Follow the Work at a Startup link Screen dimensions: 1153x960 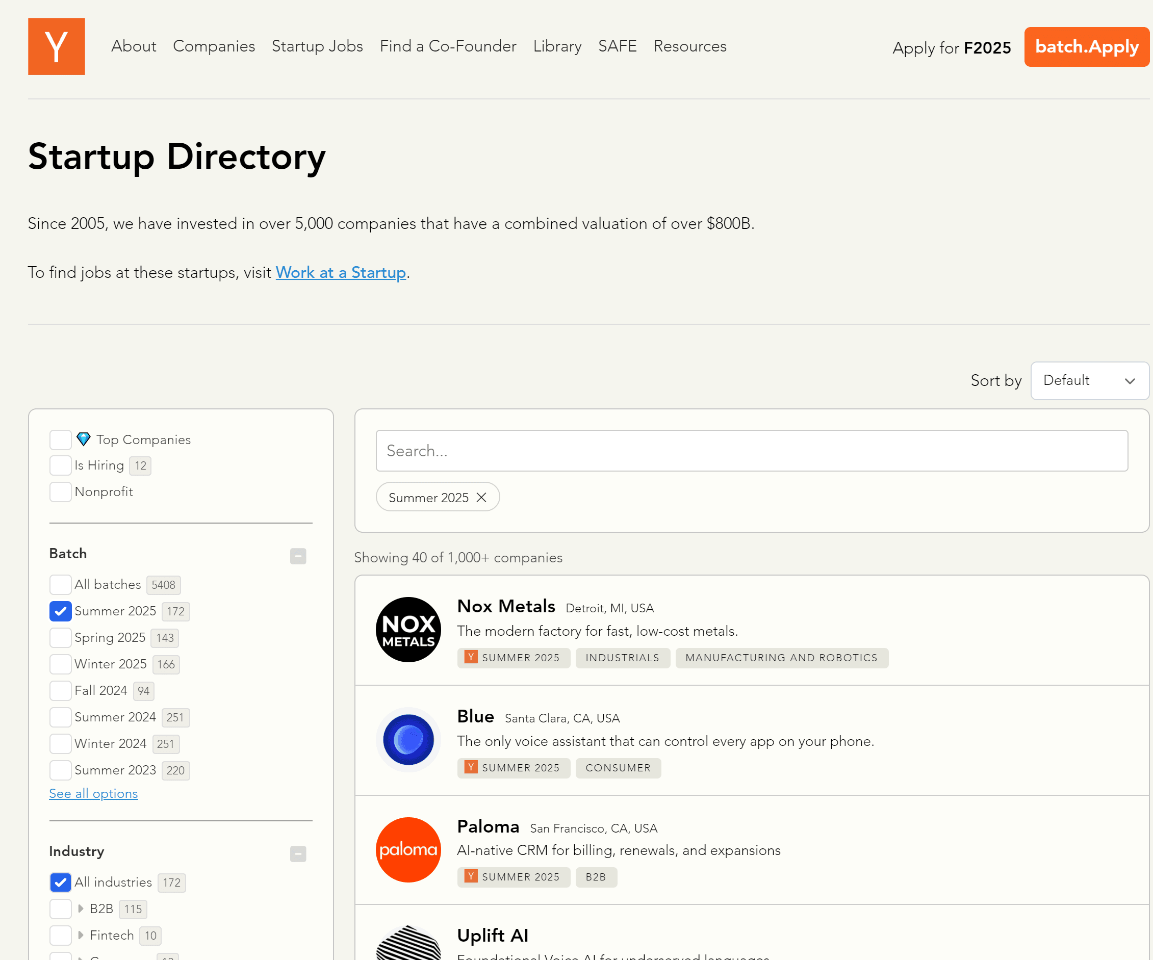(341, 272)
